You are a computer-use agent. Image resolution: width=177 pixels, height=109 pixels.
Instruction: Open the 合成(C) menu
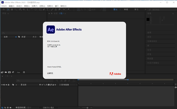point(19,6)
